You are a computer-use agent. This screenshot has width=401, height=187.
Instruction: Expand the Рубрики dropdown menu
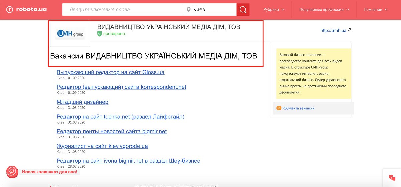coord(274,10)
